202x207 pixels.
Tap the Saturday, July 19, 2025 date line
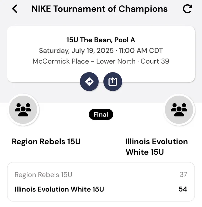(x=76, y=51)
